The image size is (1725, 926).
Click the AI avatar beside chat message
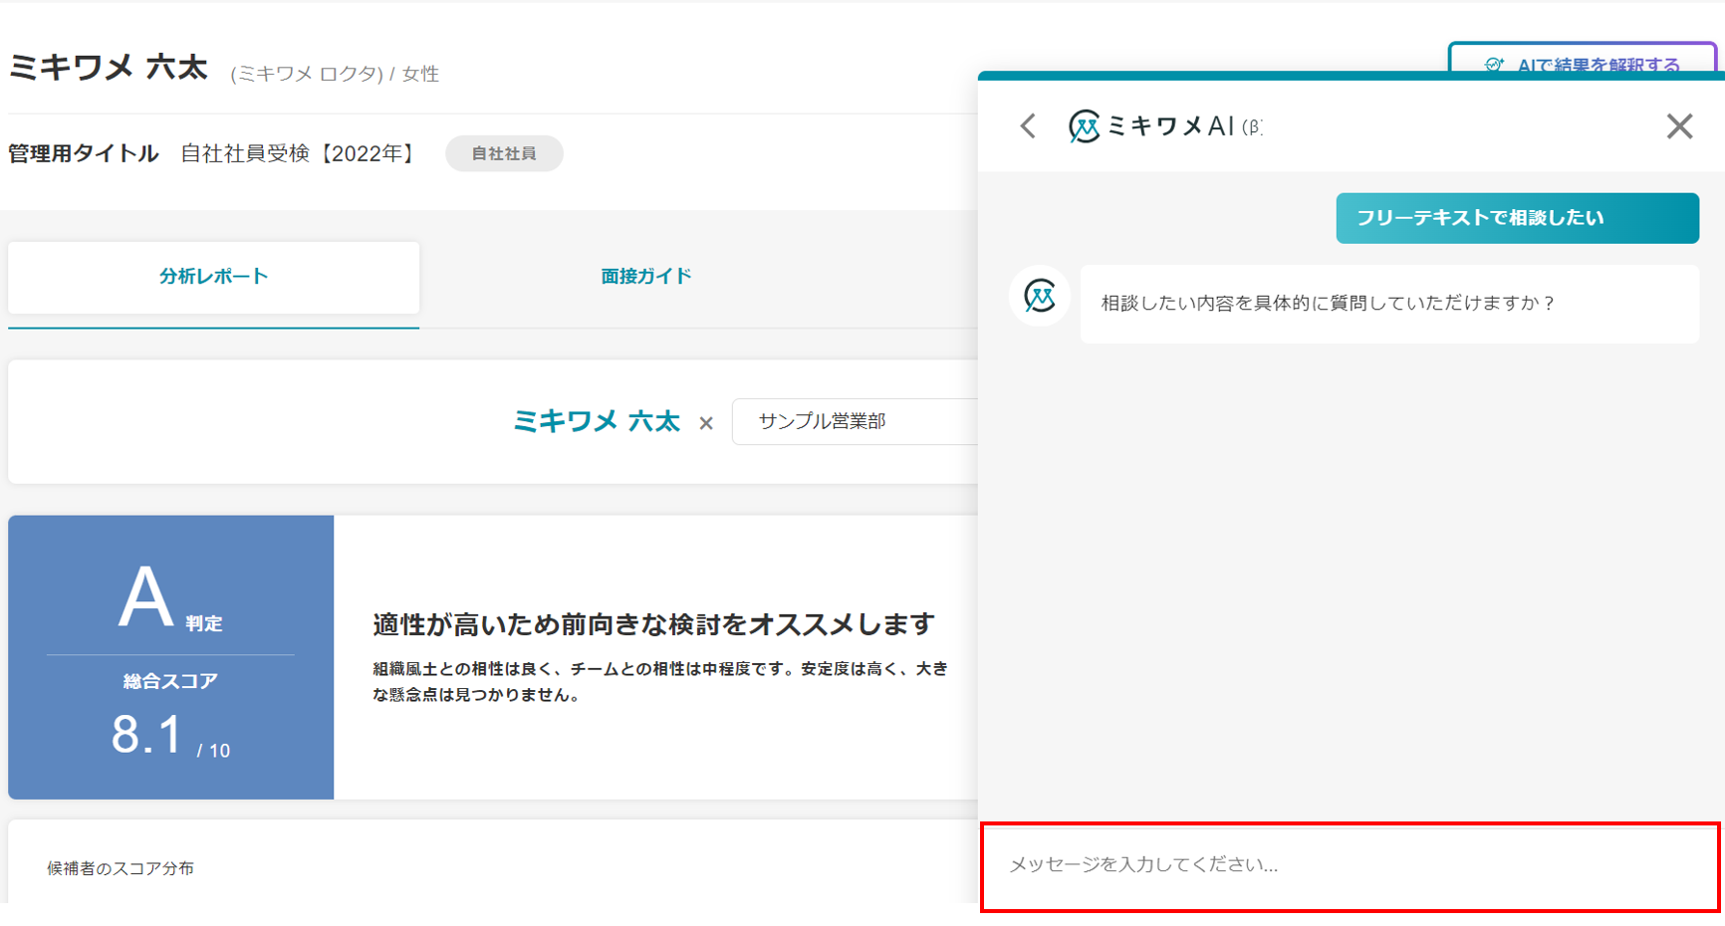[x=1040, y=297]
